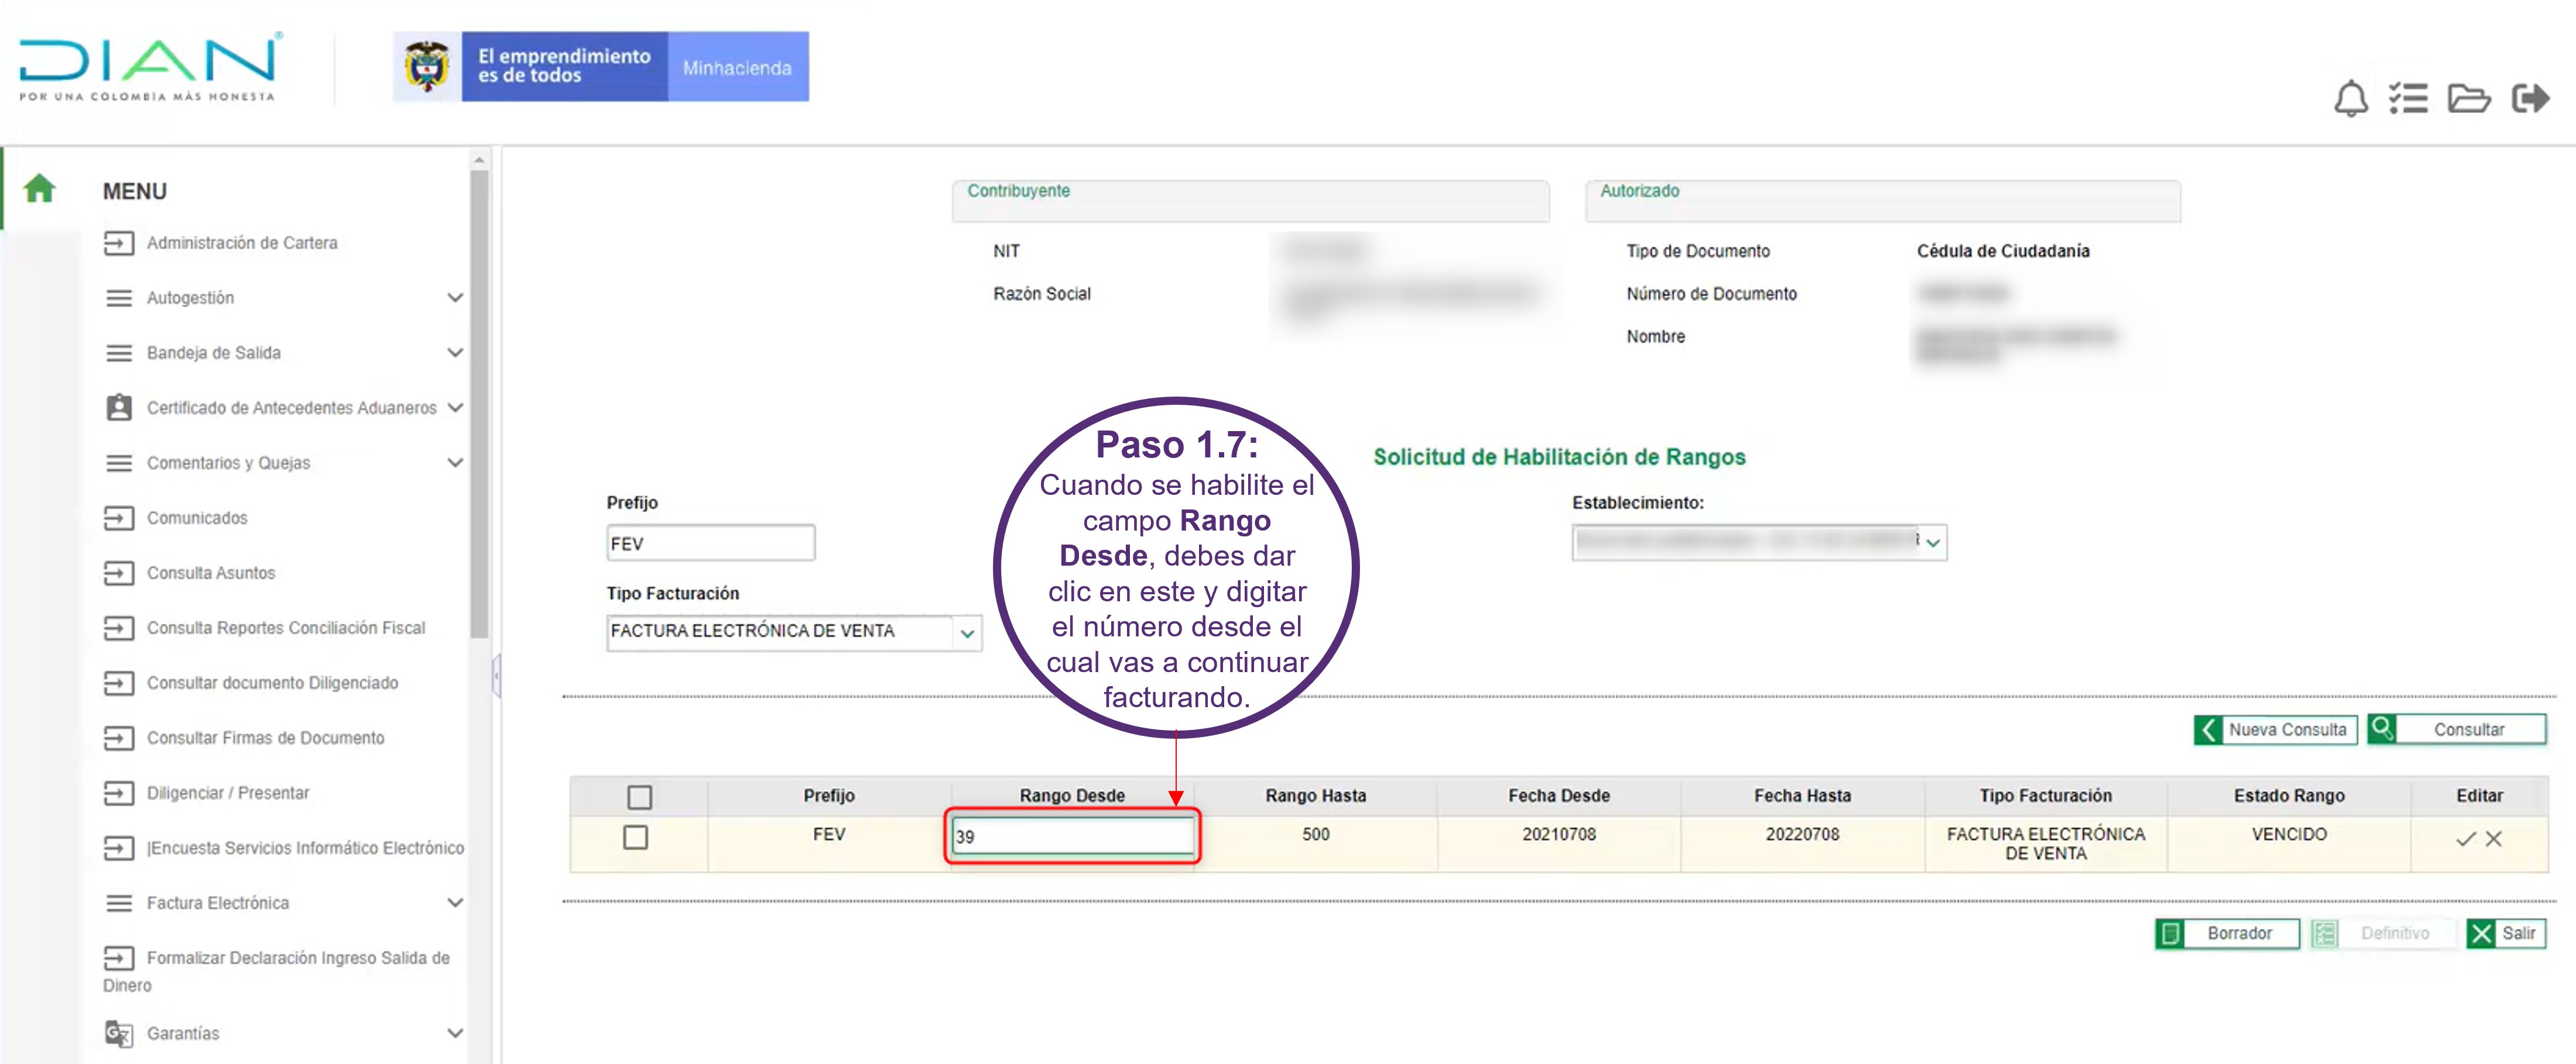Check the FEV row checkbox

(x=635, y=837)
